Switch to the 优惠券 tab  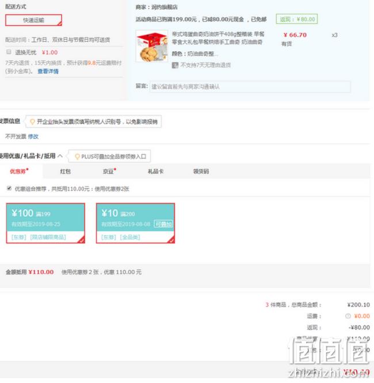(19, 171)
